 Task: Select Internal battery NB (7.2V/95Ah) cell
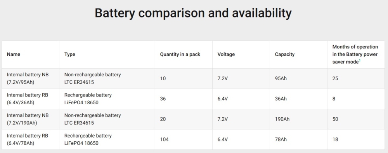tap(28, 78)
